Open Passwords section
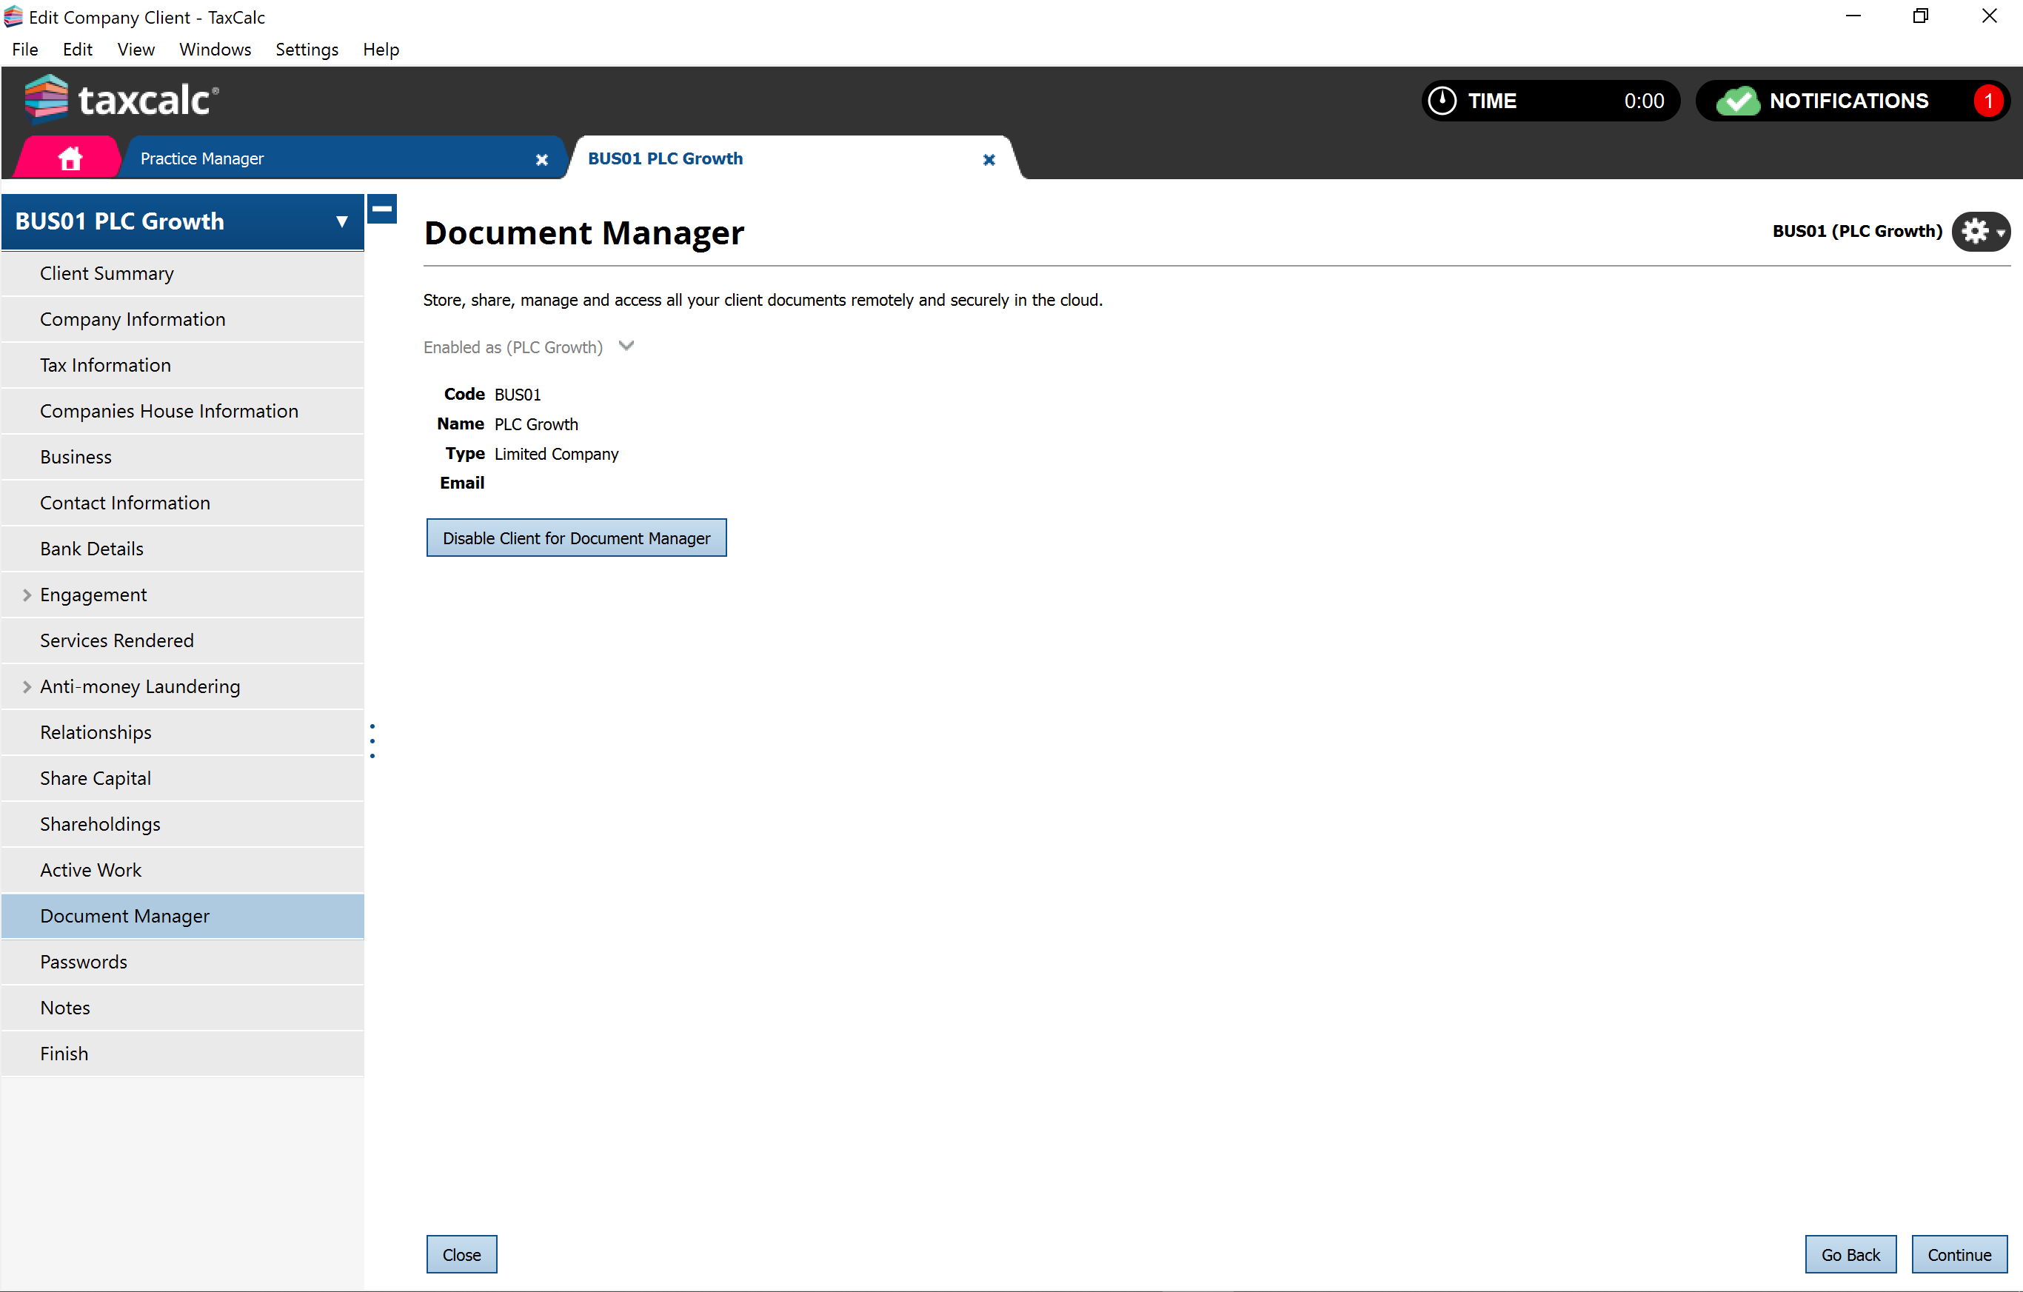Image resolution: width=2023 pixels, height=1292 pixels. (182, 962)
